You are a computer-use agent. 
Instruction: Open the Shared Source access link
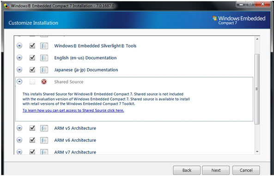click(73, 110)
